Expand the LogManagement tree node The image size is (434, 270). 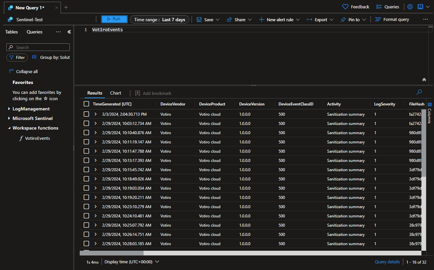click(x=9, y=109)
